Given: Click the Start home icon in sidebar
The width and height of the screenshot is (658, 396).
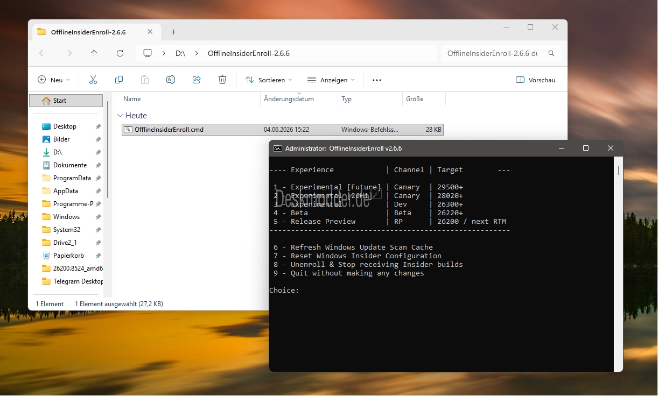Looking at the screenshot, I should click(x=46, y=101).
